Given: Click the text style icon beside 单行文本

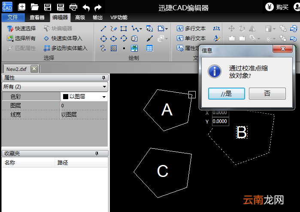Looking at the screenshot, I should pos(217,38).
